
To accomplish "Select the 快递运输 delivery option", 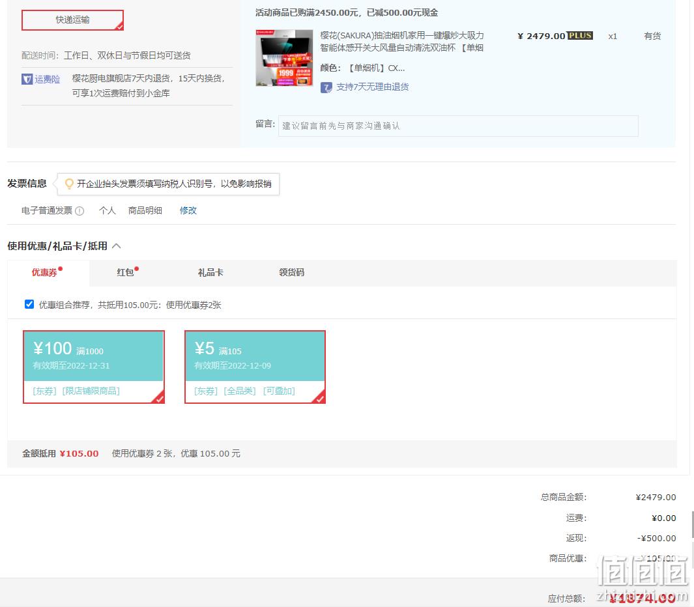I will tap(72, 20).
